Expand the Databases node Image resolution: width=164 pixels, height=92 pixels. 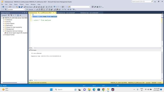point(4,20)
